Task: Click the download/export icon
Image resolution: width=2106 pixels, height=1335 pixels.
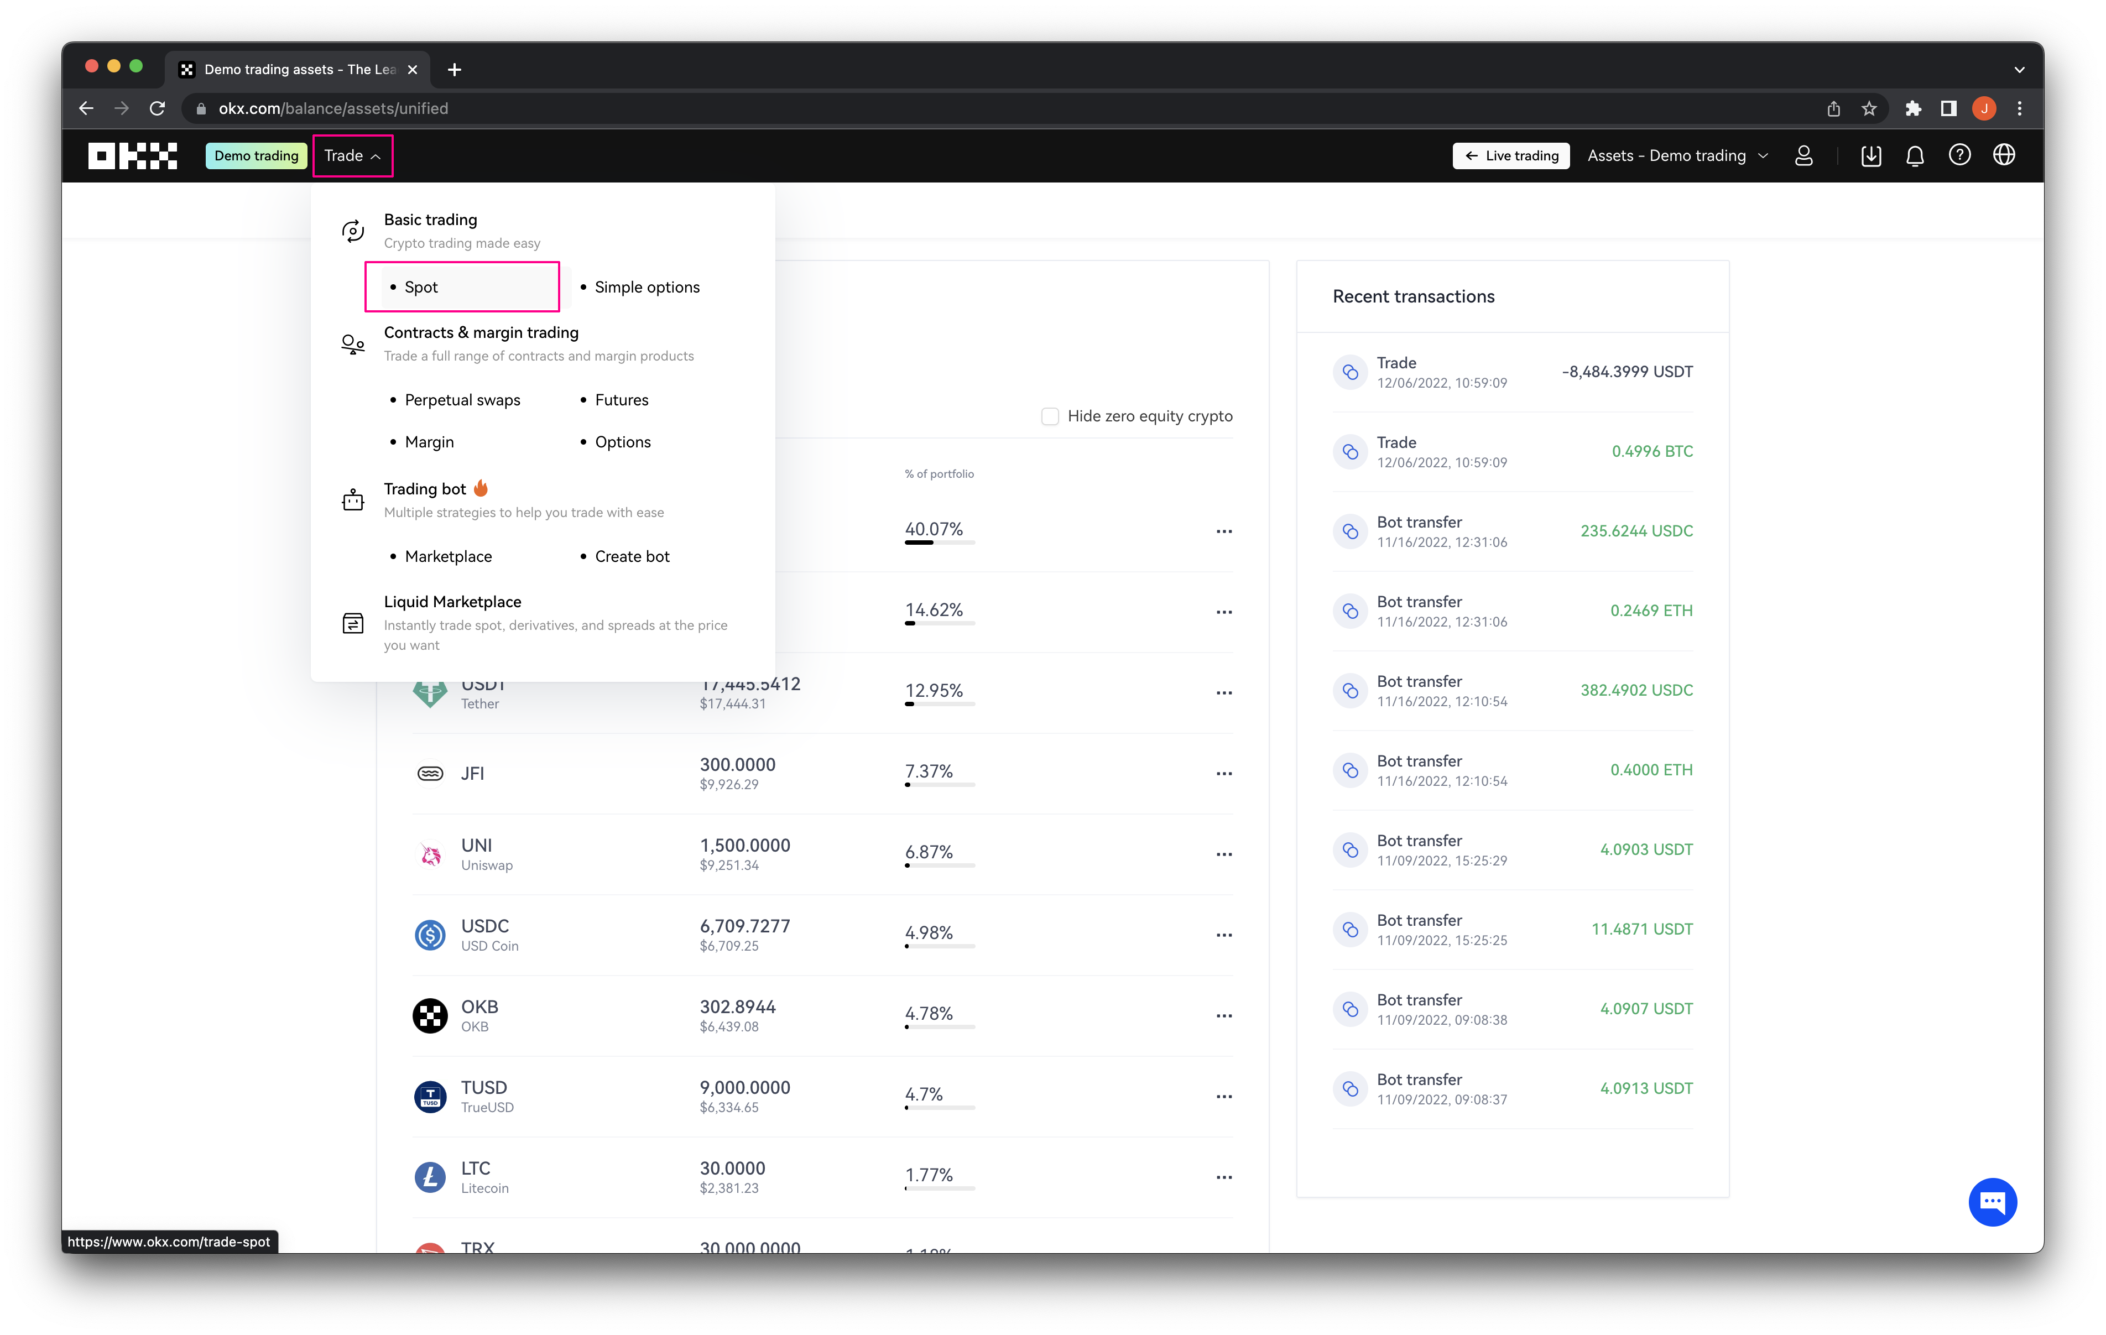Action: coord(1870,155)
